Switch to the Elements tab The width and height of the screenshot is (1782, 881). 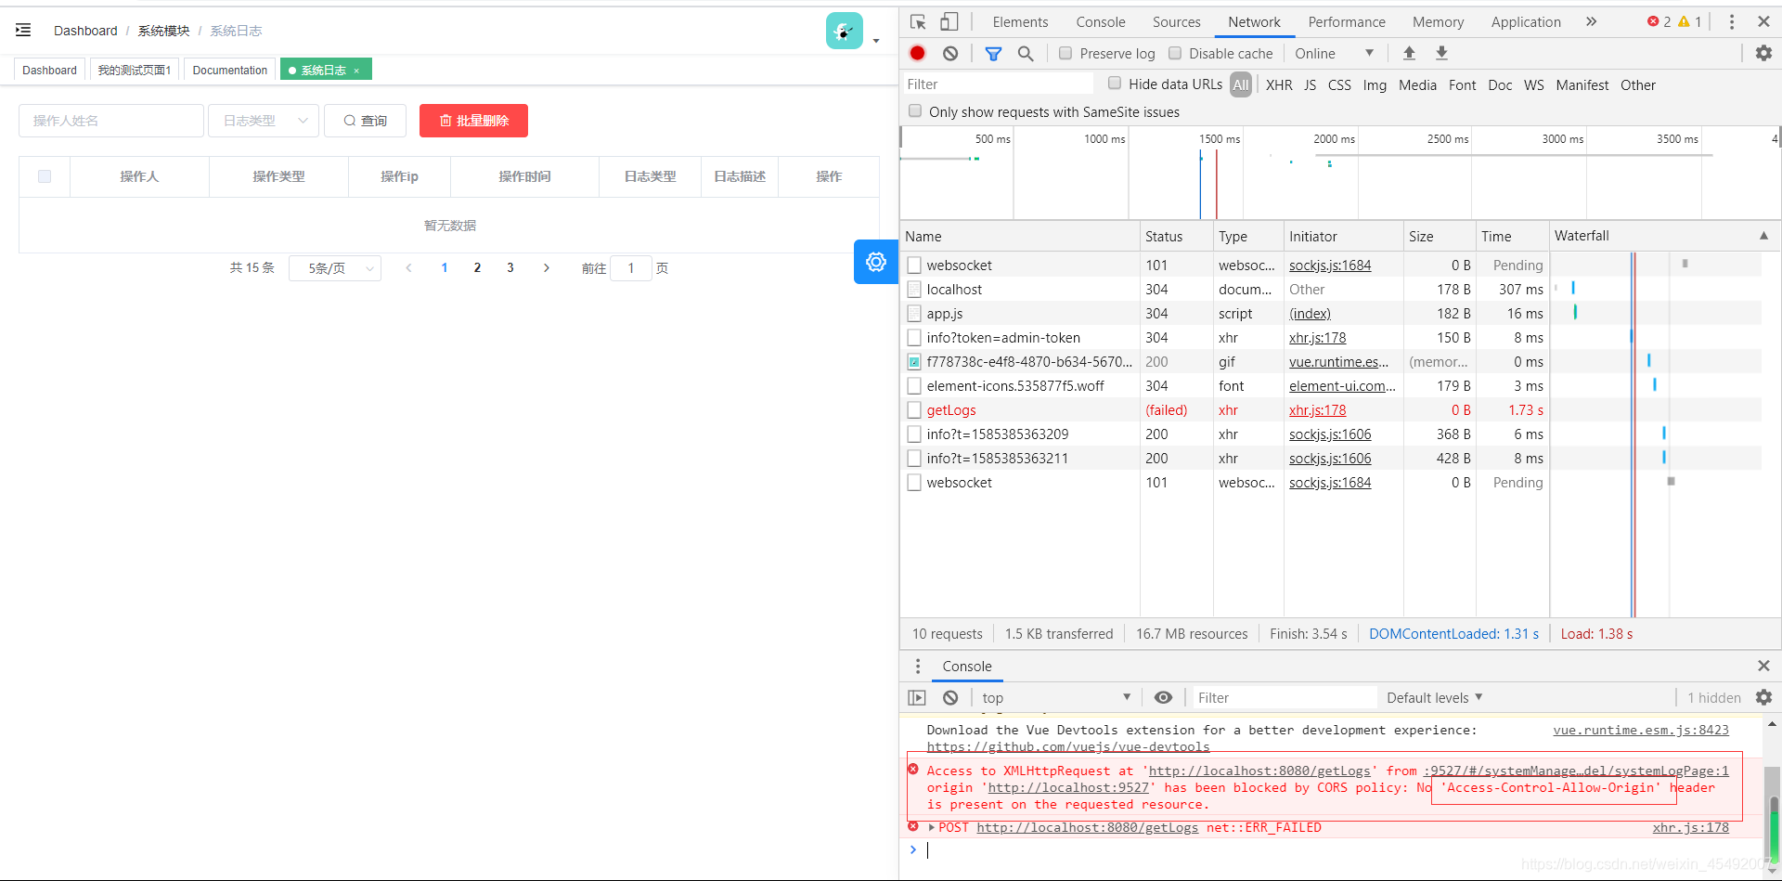(x=1020, y=21)
